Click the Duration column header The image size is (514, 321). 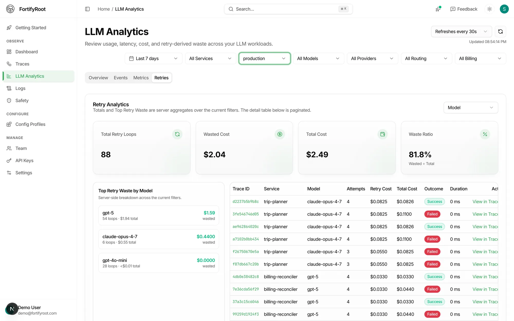click(x=458, y=189)
